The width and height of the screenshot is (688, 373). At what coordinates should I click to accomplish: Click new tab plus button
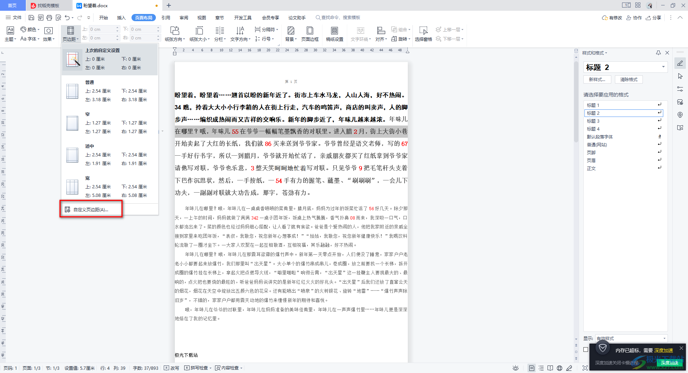coord(169,5)
